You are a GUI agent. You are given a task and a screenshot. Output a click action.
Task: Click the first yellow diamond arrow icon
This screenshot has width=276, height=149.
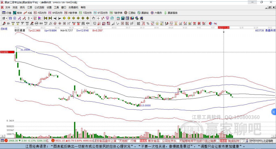64,18
